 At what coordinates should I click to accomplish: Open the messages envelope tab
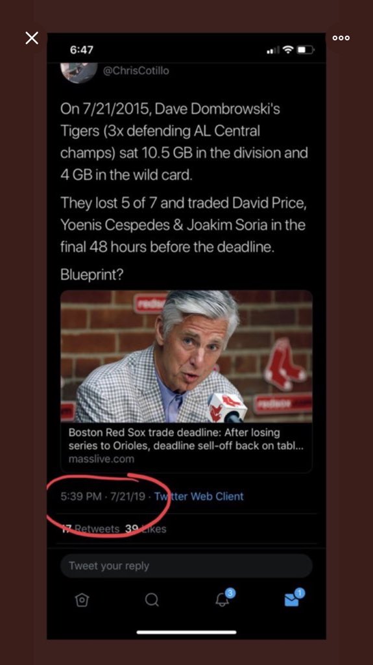click(x=294, y=598)
